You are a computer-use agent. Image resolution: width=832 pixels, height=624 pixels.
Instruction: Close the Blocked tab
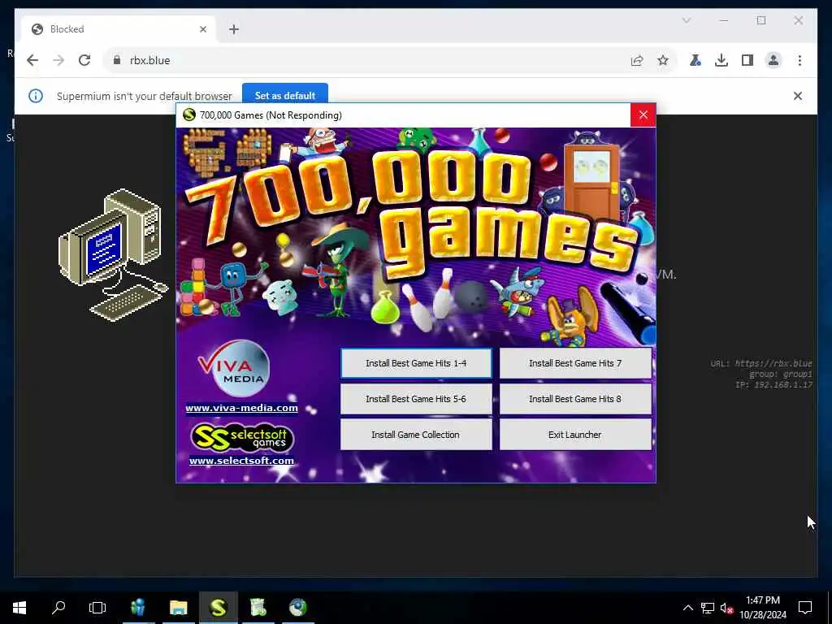(202, 29)
